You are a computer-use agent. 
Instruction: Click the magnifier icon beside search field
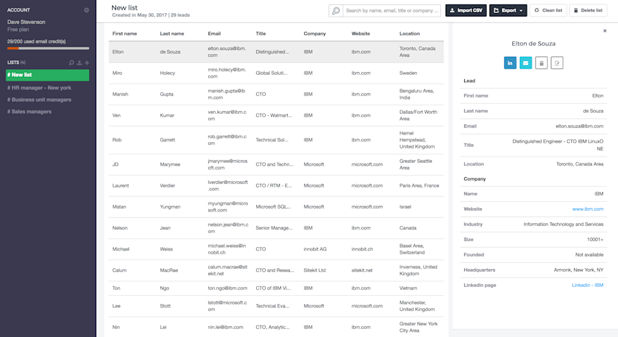[x=336, y=11]
